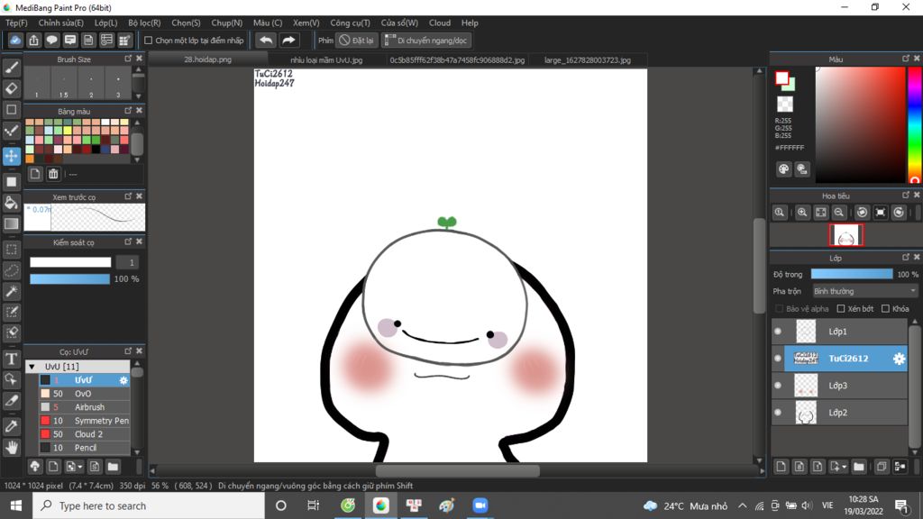Select the rectangular Select tool
The image size is (923, 519).
(x=11, y=250)
